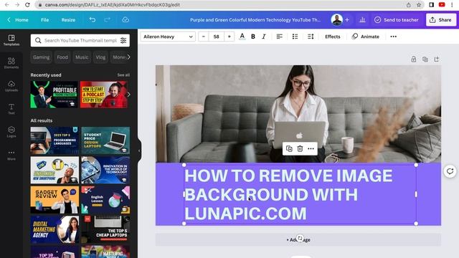
Task: Click the template search field
Action: point(80,40)
